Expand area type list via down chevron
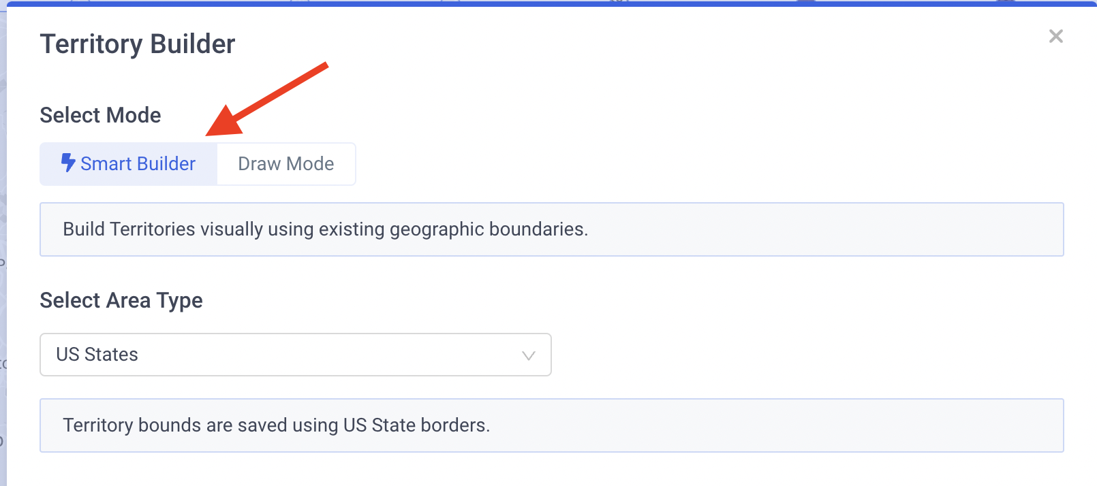Viewport: 1097px width, 486px height. pyautogui.click(x=528, y=355)
